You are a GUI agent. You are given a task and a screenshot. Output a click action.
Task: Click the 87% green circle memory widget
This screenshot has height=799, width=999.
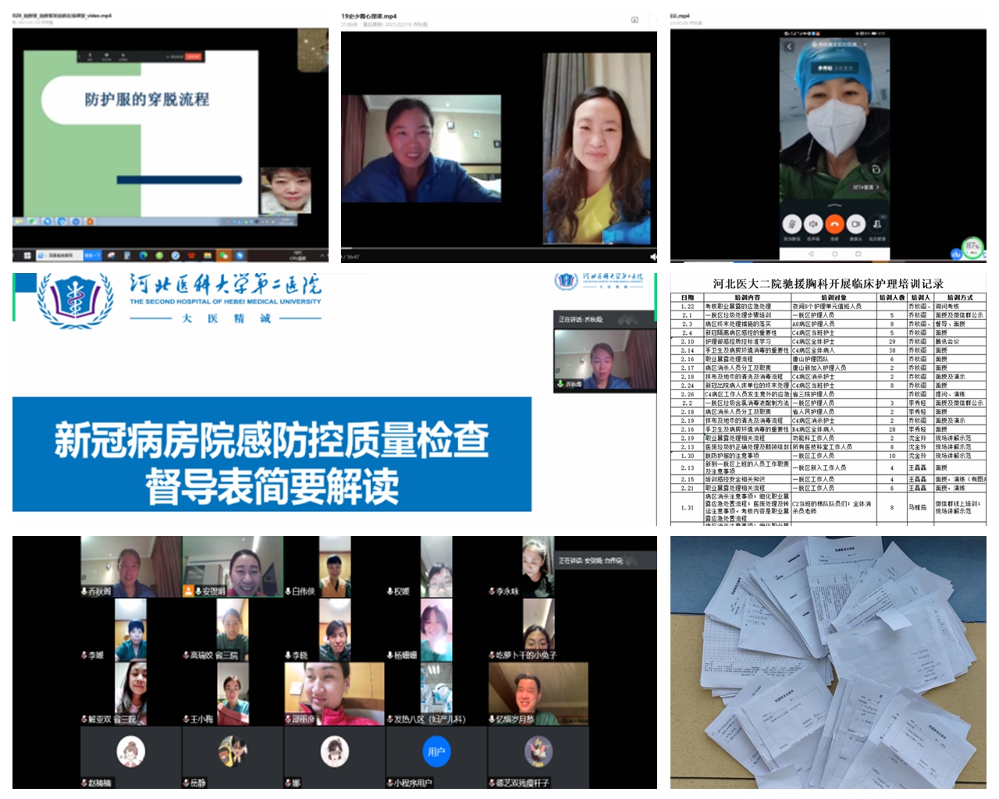tap(972, 247)
